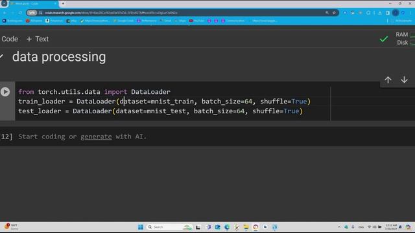Viewport: 415px width, 233px height.
Task: Collapse the data processing section
Action: (x=1, y=56)
